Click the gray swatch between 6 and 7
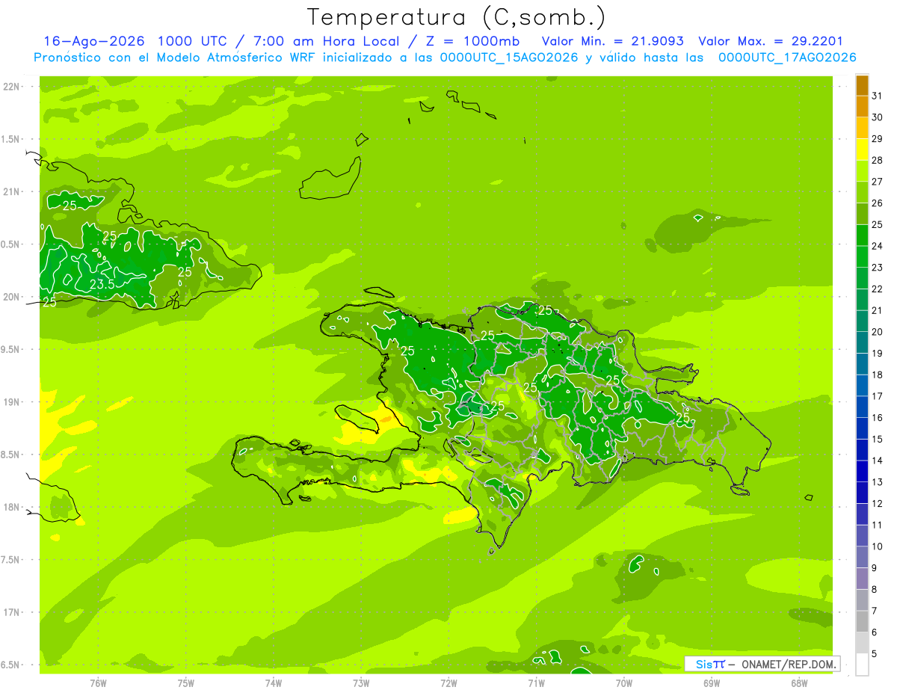897x693 pixels. [x=862, y=622]
